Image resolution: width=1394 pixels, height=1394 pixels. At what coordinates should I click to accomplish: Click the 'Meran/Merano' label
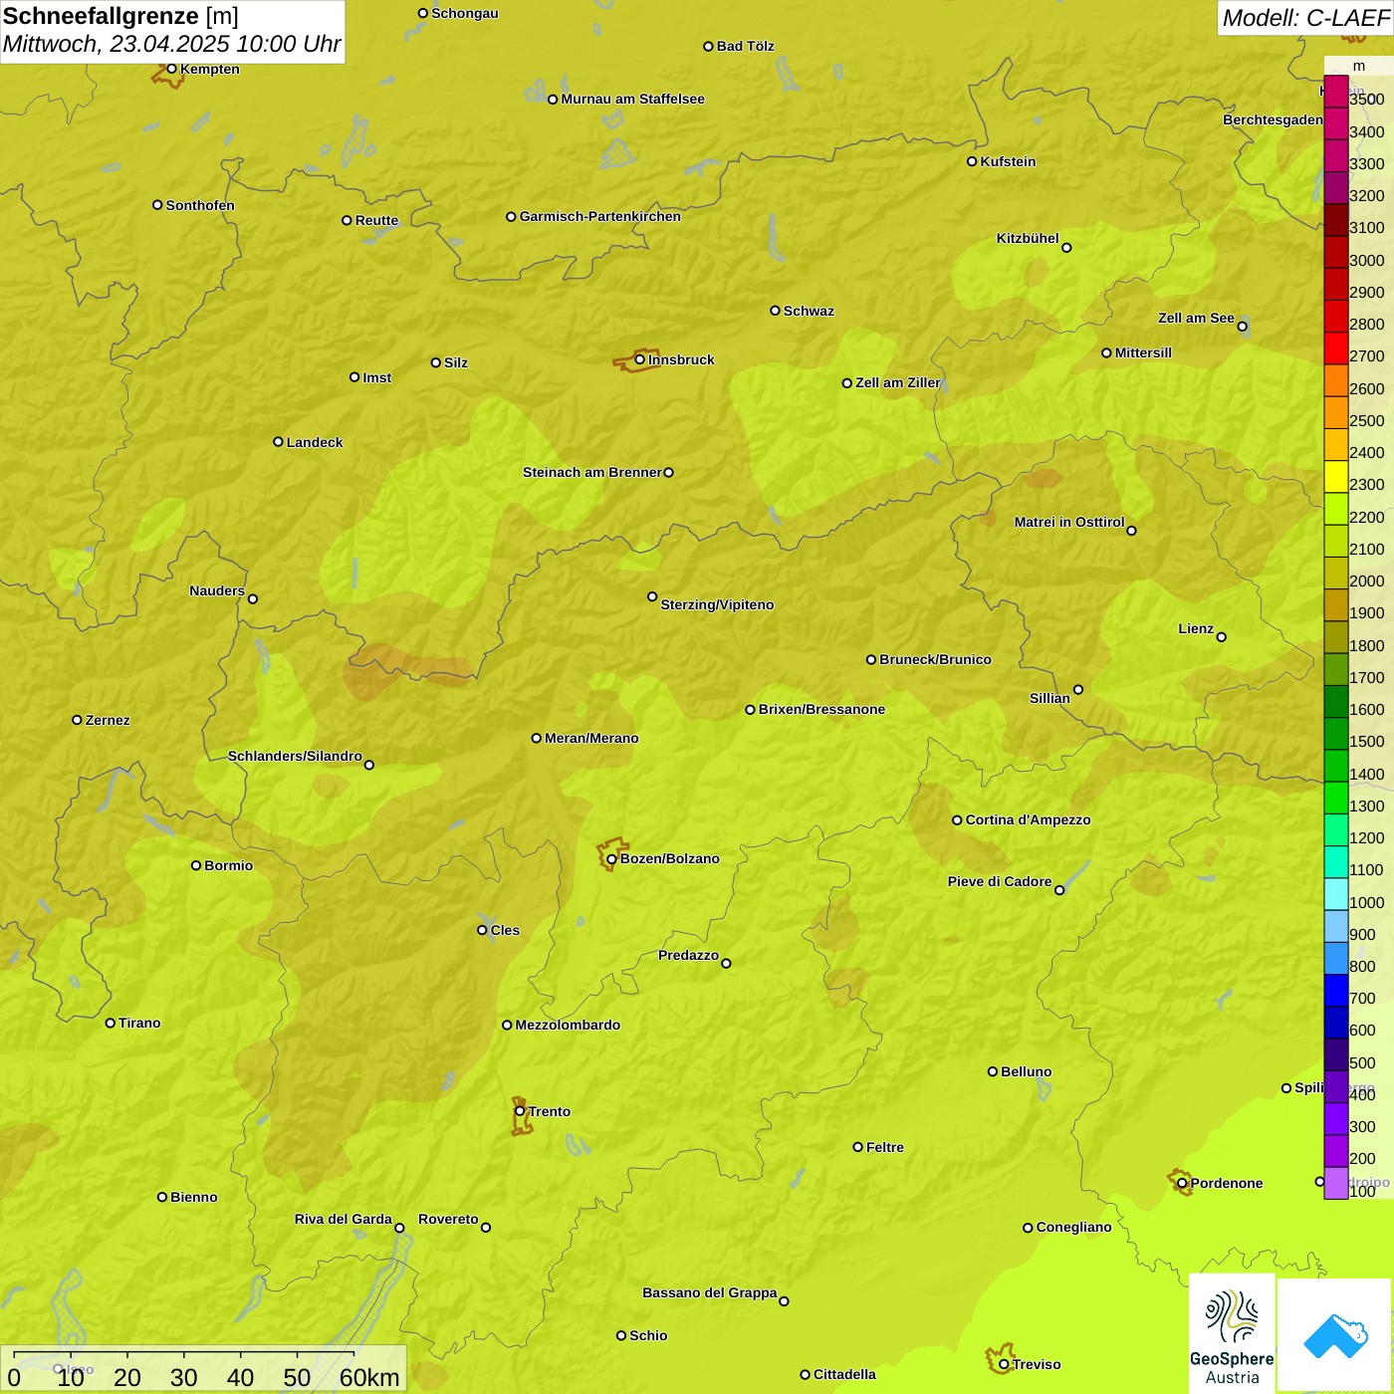coord(591,738)
